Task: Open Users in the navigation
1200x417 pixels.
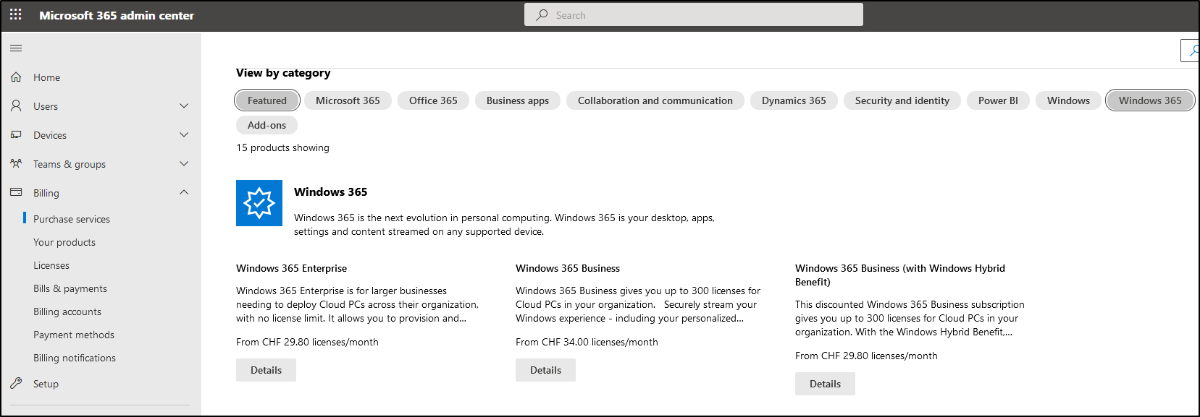Action: 46,106
